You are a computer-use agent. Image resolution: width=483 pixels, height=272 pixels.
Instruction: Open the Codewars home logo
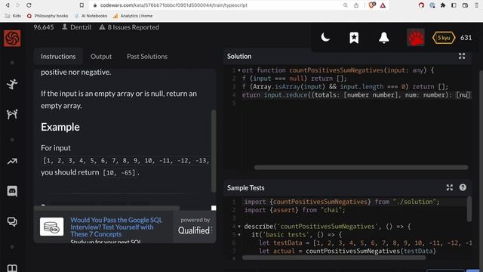[12, 39]
